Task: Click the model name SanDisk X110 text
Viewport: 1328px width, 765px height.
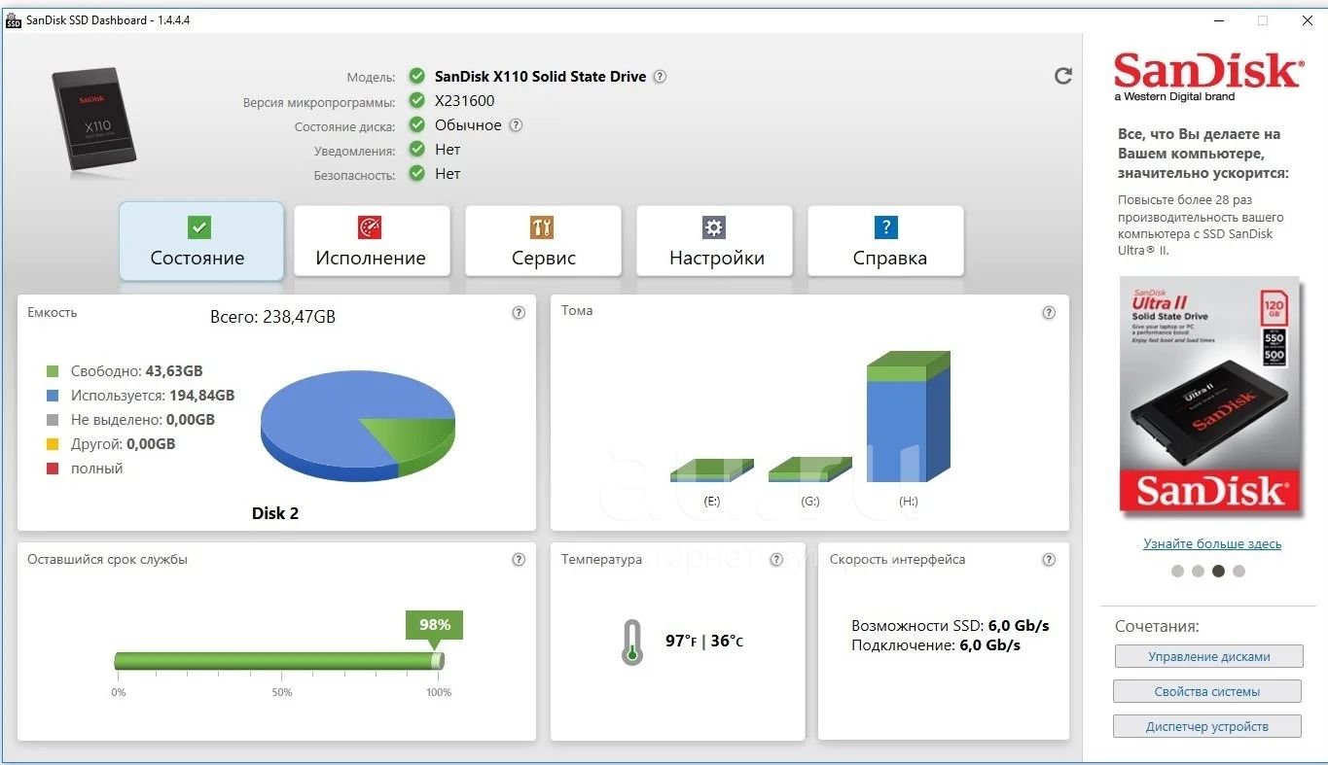Action: tap(540, 77)
